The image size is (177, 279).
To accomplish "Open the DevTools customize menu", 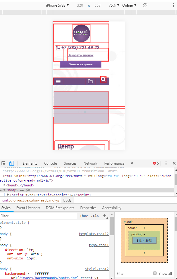I will tap(166, 163).
